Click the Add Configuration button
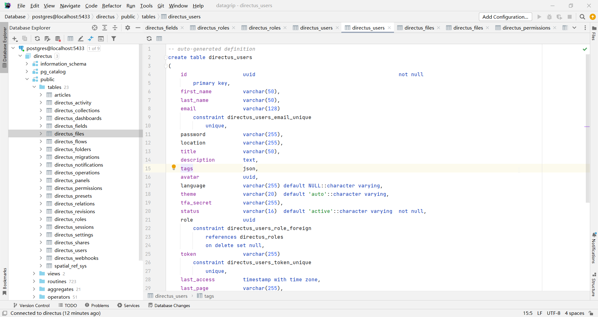598x317 pixels. point(505,16)
